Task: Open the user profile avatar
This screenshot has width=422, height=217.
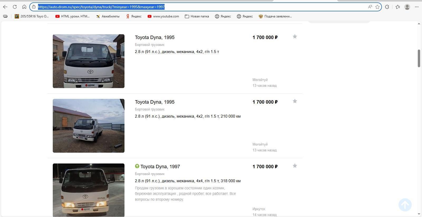Action: coord(407,7)
